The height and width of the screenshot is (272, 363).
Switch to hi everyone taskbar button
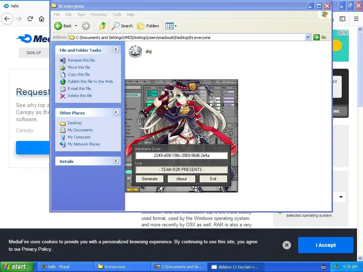tap(122, 267)
